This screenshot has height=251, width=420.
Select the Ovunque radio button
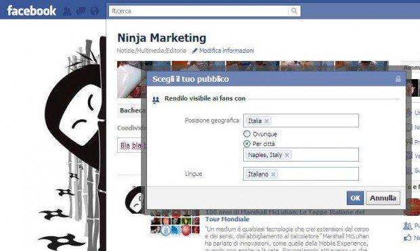[247, 134]
